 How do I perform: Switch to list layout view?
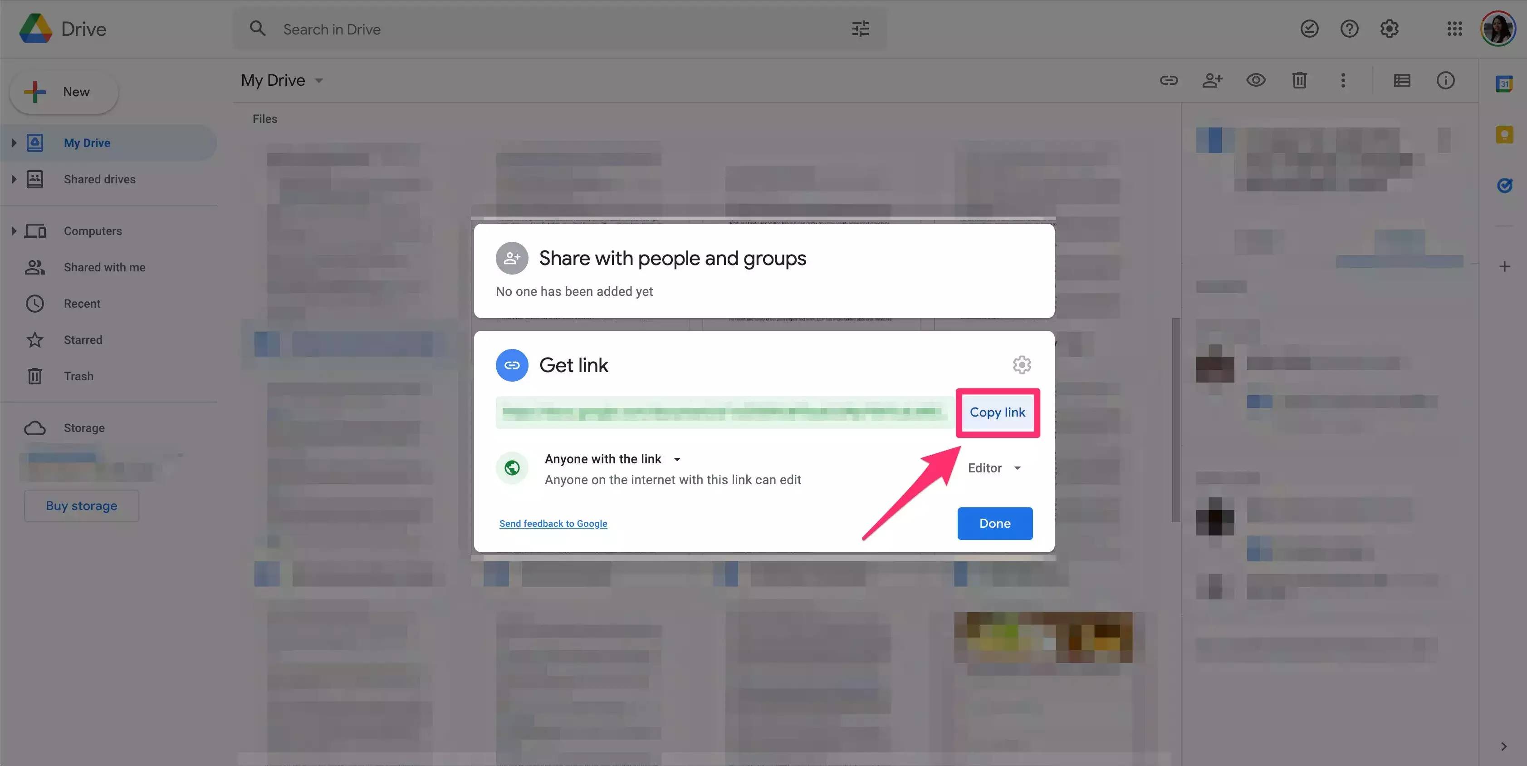pyautogui.click(x=1401, y=81)
